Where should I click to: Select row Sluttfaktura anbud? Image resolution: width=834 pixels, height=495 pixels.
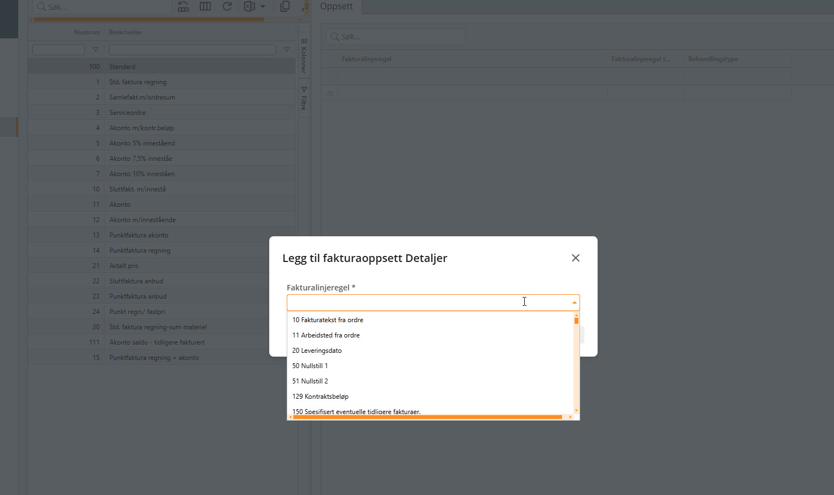click(149, 281)
